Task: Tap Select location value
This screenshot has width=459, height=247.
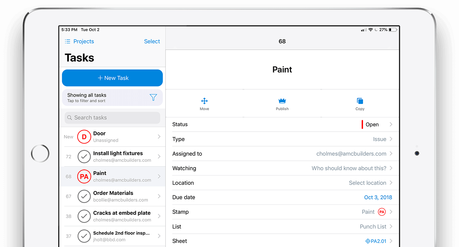Action: [367, 183]
